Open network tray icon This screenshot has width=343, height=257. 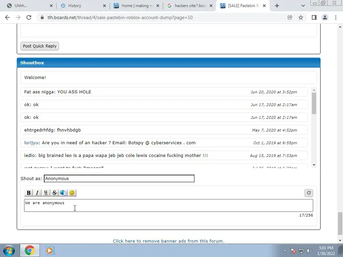pyautogui.click(x=301, y=251)
